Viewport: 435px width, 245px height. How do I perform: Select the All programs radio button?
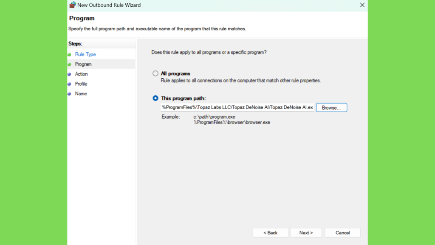tap(155, 73)
